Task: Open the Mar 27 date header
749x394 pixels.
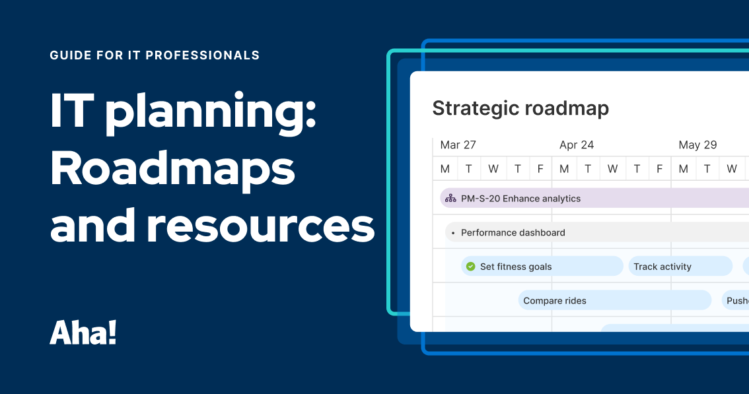Action: coord(458,145)
